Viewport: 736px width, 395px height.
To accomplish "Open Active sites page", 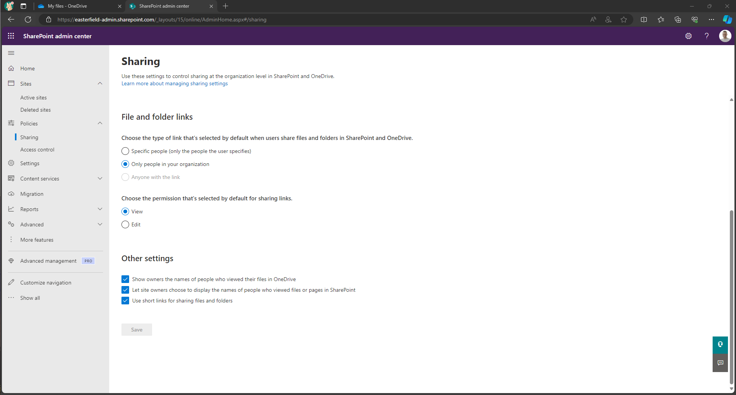I will click(x=33, y=98).
